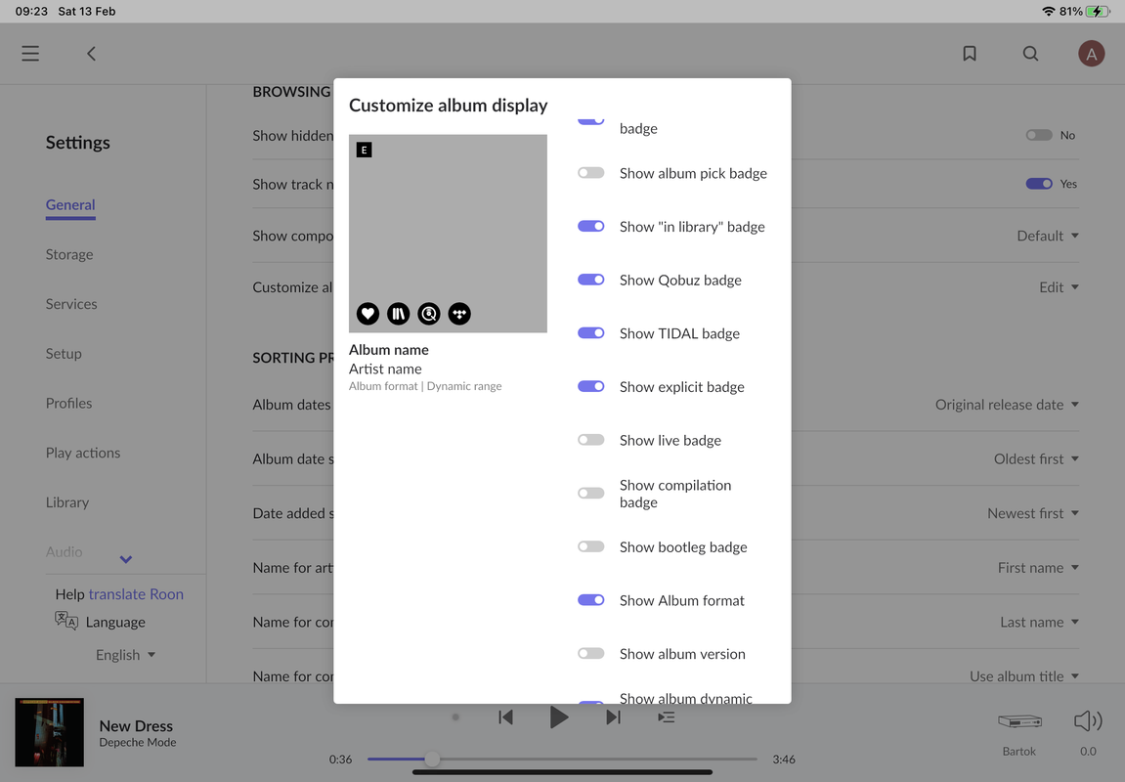Click the gray album preview artwork
Screen dimensions: 1125x782
(x=448, y=234)
